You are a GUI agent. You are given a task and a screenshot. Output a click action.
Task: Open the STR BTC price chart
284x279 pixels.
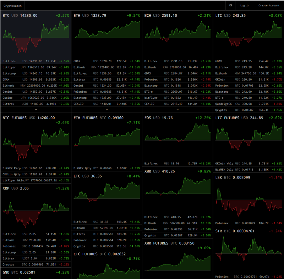[x=248, y=249]
